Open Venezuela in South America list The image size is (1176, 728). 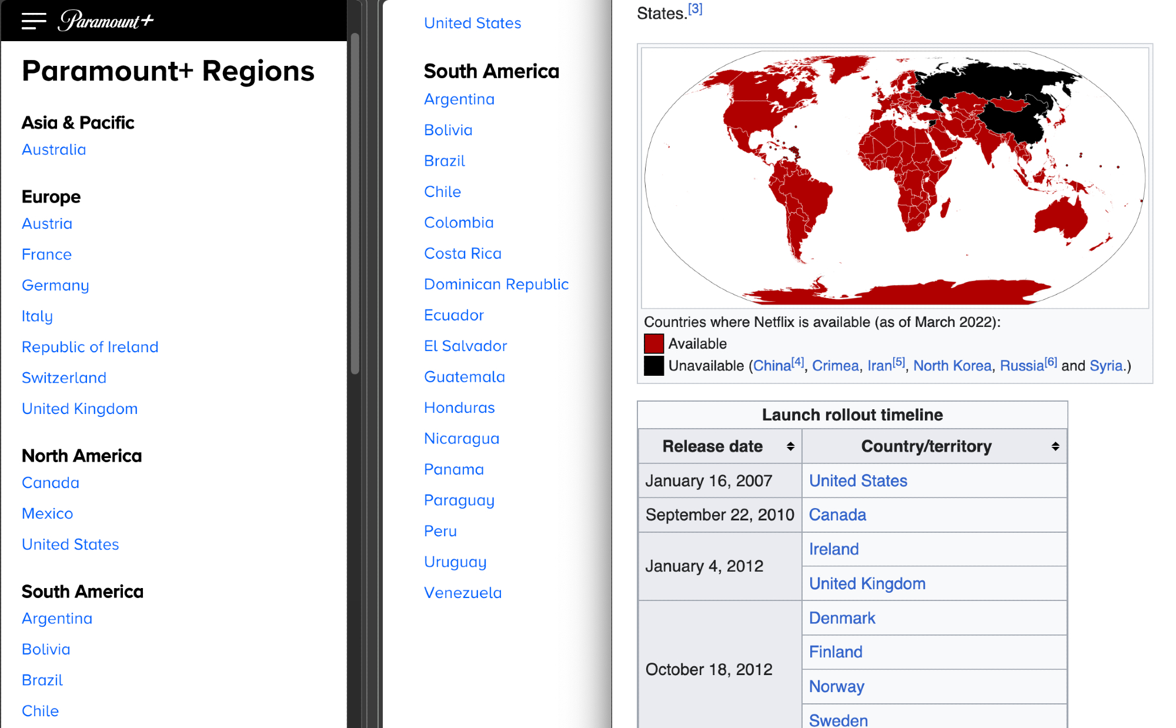tap(463, 593)
